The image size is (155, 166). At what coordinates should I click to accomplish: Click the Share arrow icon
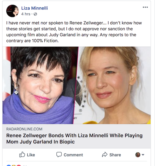[x=105, y=154]
